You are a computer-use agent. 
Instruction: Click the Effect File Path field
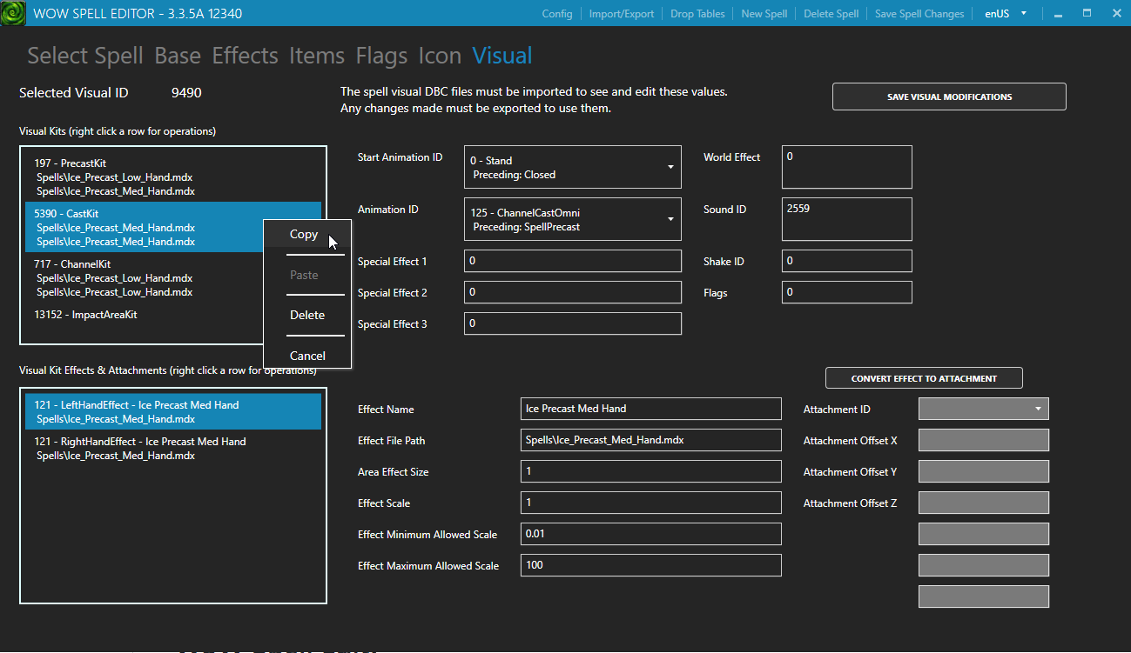pos(650,440)
